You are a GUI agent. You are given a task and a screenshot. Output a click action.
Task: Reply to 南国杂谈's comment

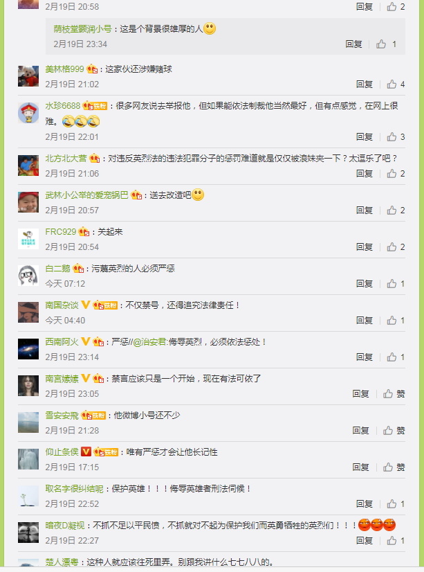365,321
